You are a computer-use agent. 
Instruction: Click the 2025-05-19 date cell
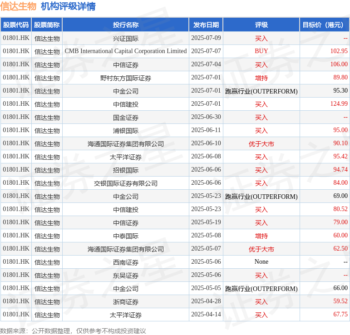coord(206,222)
